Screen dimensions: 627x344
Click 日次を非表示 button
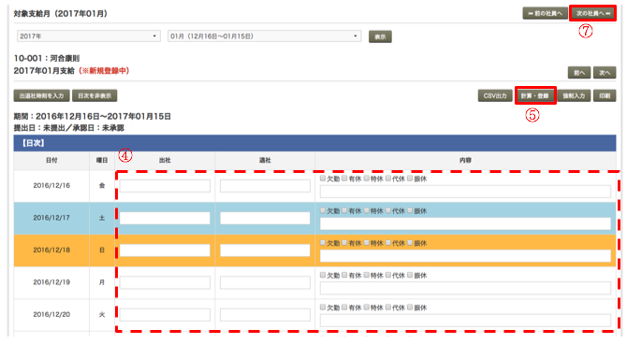(x=95, y=96)
